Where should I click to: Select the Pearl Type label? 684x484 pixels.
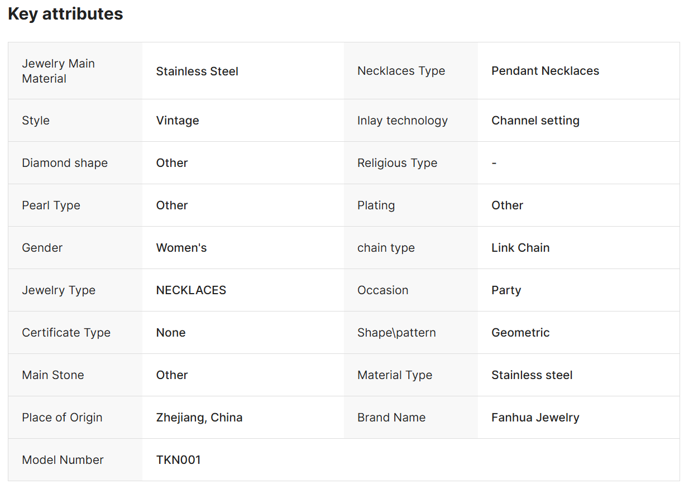tap(51, 205)
